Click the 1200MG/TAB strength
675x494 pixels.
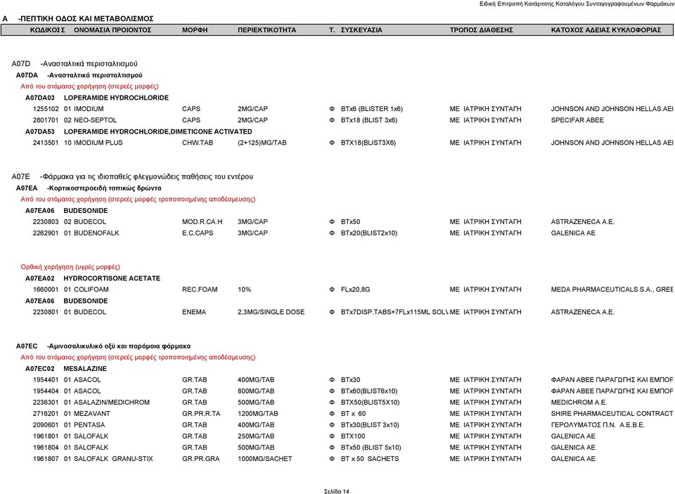[258, 413]
